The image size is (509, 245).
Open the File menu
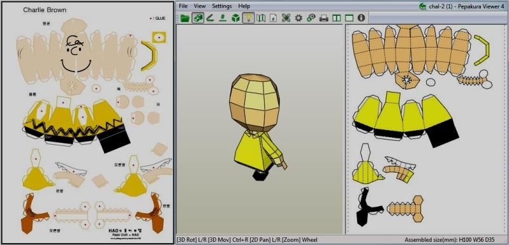(183, 6)
